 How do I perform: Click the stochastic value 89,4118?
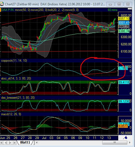coord(124,82)
